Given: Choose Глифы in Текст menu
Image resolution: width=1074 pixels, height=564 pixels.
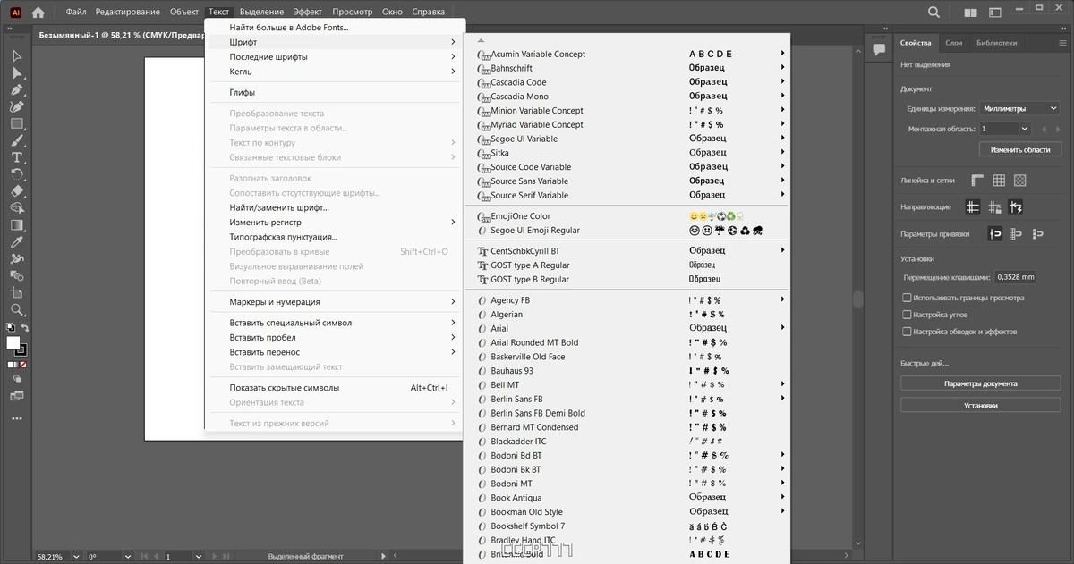Looking at the screenshot, I should point(243,92).
